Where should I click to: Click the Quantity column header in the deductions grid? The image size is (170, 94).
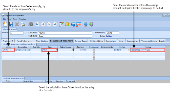point(36,47)
